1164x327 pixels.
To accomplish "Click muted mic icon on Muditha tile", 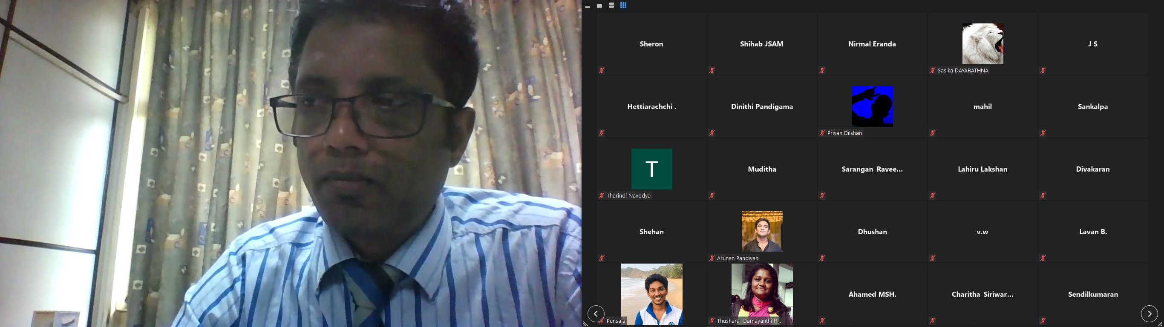I will pyautogui.click(x=712, y=195).
